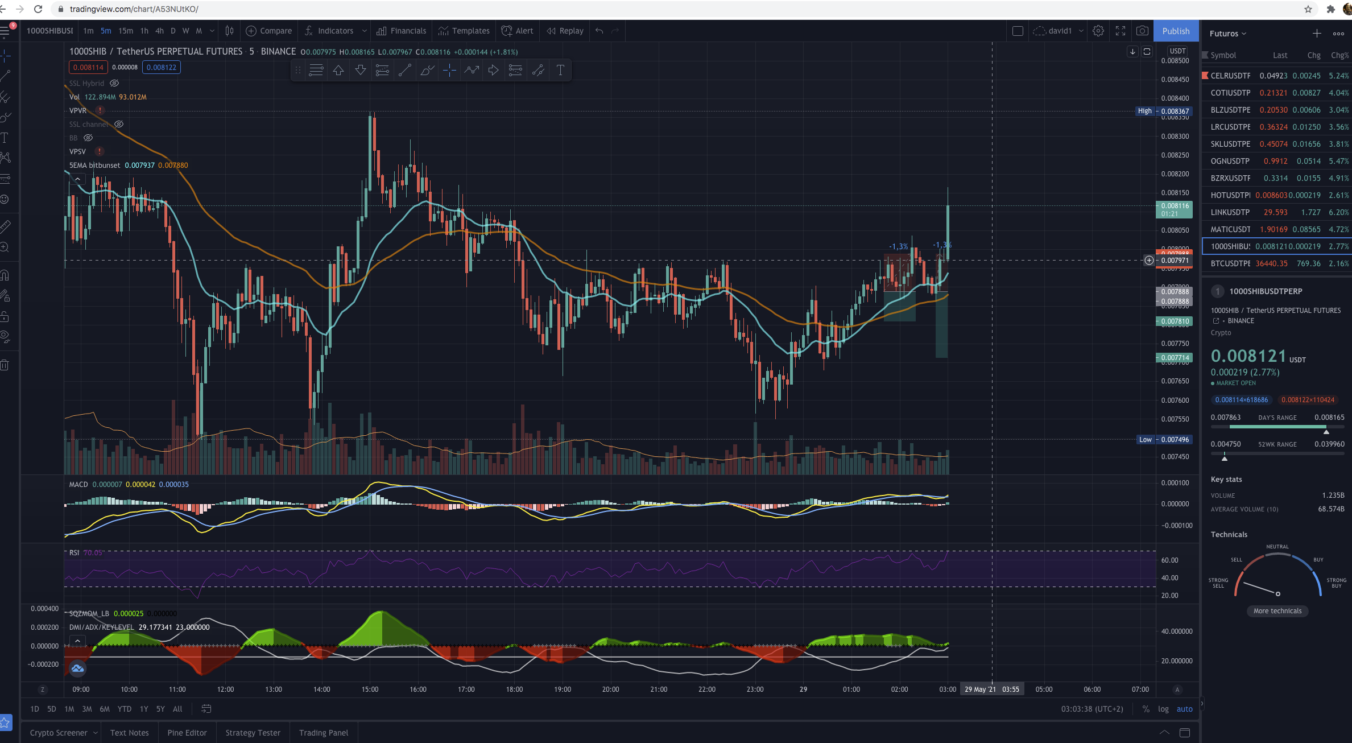Open the Pine Editor tab
The height and width of the screenshot is (743, 1352).
(x=187, y=733)
